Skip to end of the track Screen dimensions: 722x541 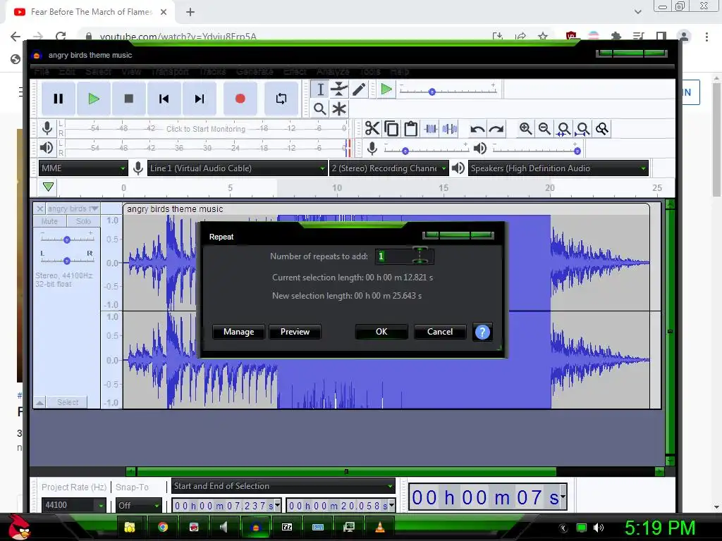point(200,99)
